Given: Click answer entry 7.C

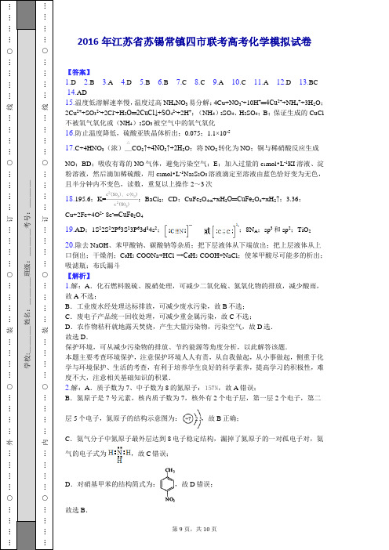Looking at the screenshot, I should [181, 82].
